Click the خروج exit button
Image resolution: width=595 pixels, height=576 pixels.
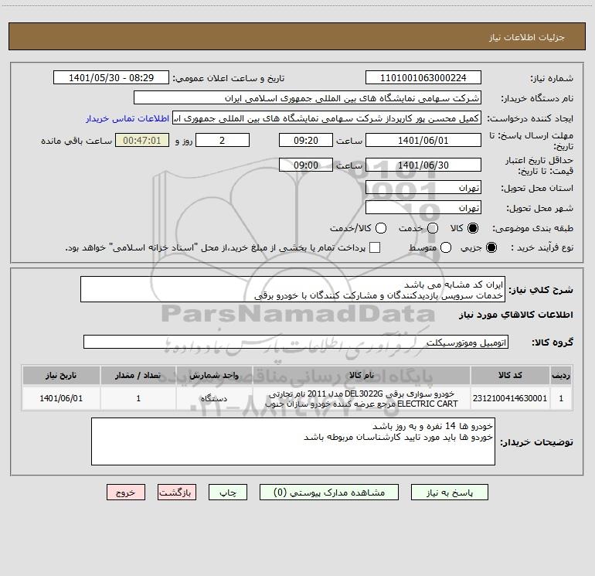pos(126,492)
